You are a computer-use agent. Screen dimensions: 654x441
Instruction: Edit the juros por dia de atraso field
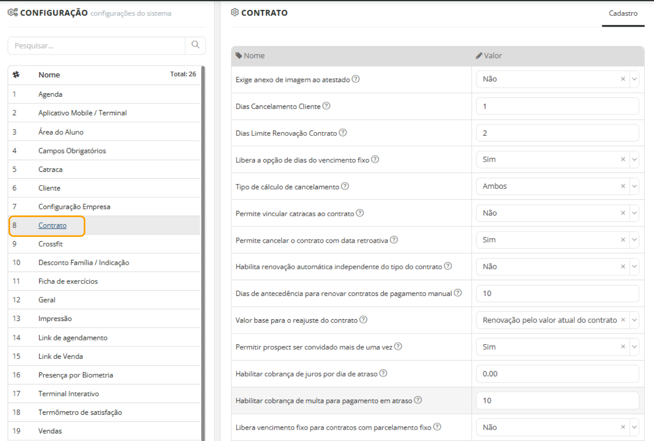click(557, 374)
